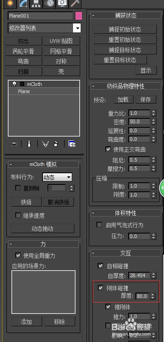
Task: Open the Create panel tab
Action: click(10, 3)
